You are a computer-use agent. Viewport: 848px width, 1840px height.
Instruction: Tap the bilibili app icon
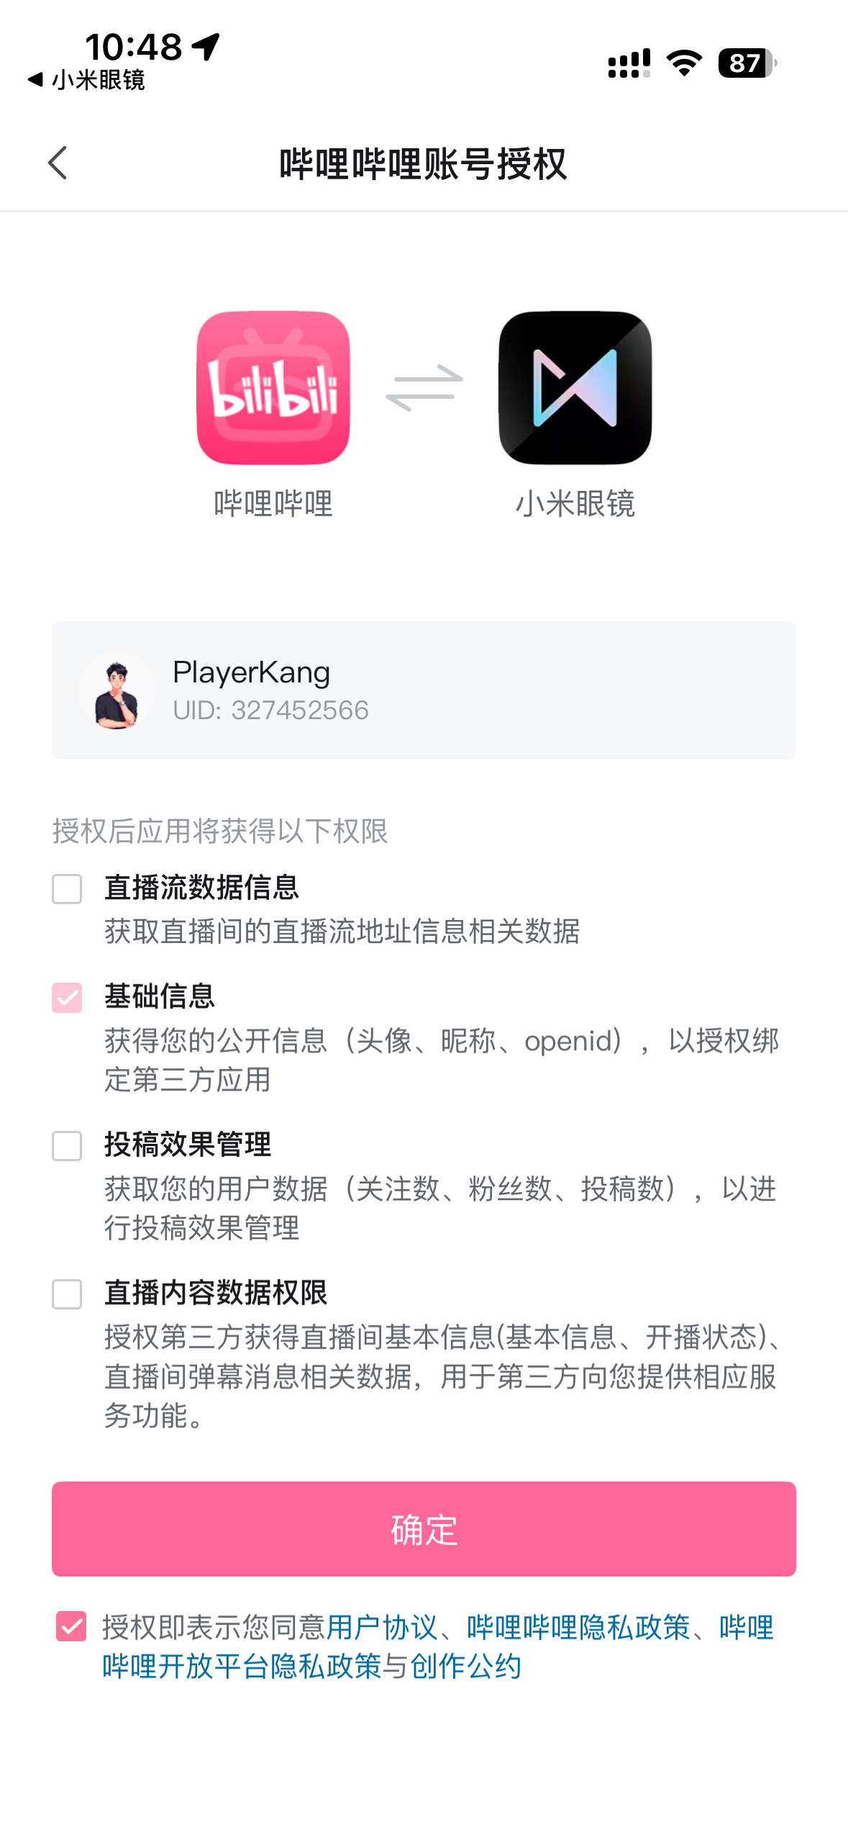click(x=273, y=387)
